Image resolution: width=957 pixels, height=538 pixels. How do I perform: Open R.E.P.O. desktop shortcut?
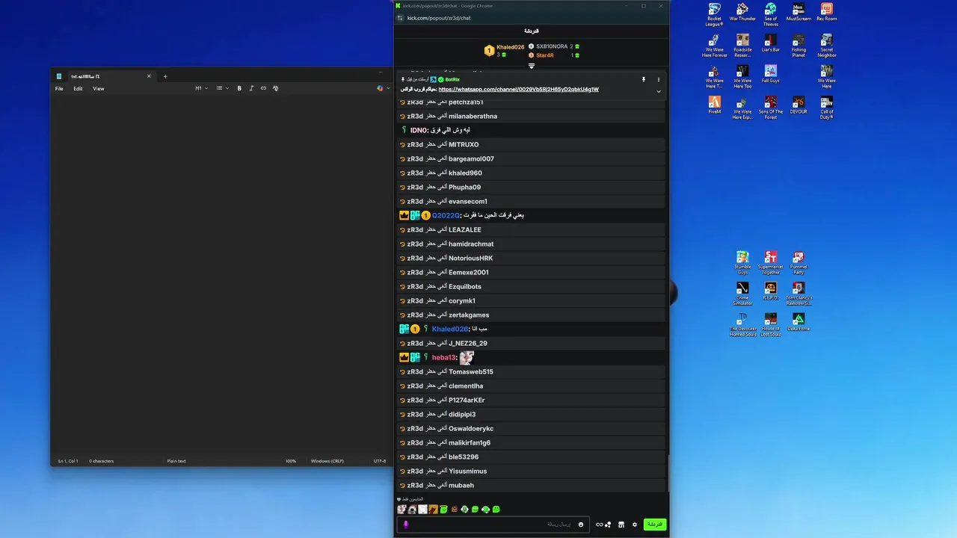point(771,291)
